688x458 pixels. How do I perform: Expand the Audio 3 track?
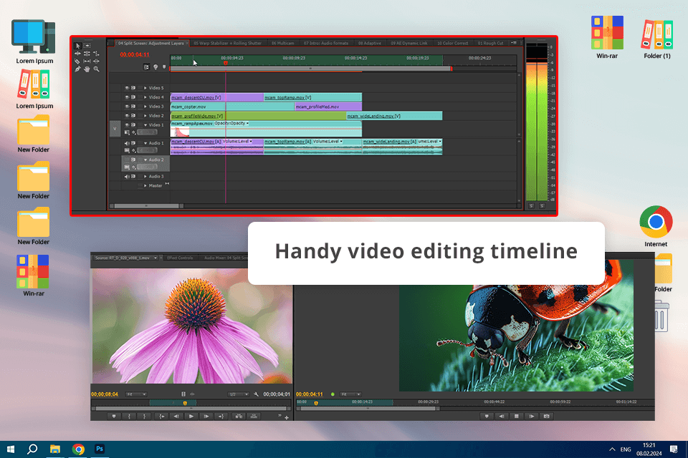[145, 176]
